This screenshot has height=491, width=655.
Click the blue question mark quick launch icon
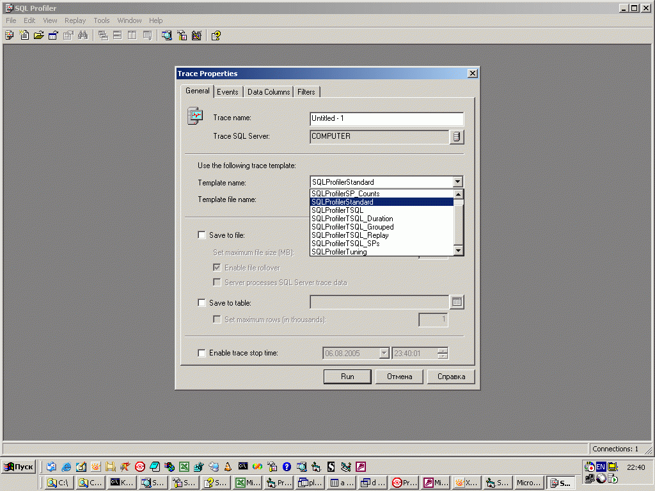click(287, 467)
